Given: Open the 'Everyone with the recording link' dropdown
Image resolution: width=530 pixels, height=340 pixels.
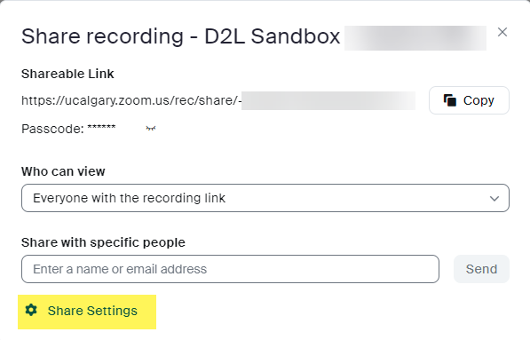Looking at the screenshot, I should point(265,198).
